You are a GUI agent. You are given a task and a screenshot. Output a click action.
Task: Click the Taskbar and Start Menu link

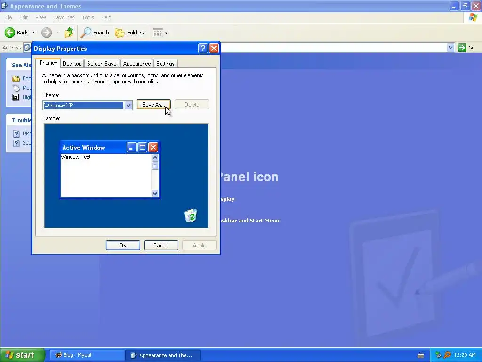250,221
